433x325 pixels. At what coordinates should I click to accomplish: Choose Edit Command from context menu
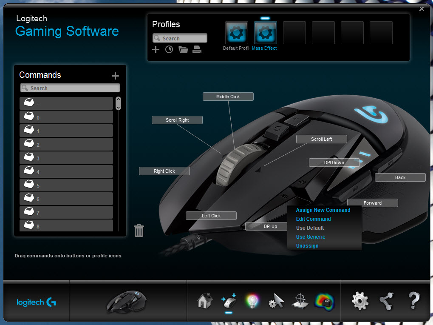tap(314, 219)
